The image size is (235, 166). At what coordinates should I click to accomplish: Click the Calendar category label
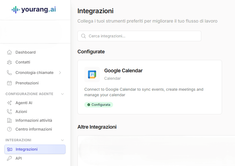tap(113, 78)
